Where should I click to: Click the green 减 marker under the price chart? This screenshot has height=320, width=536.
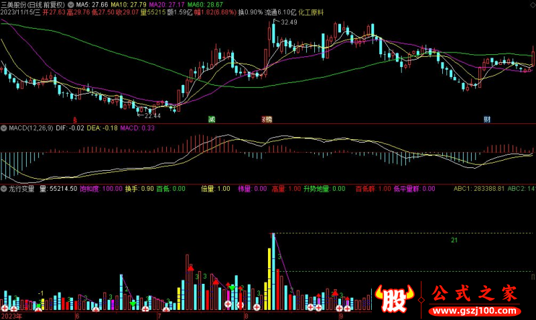tap(212, 119)
